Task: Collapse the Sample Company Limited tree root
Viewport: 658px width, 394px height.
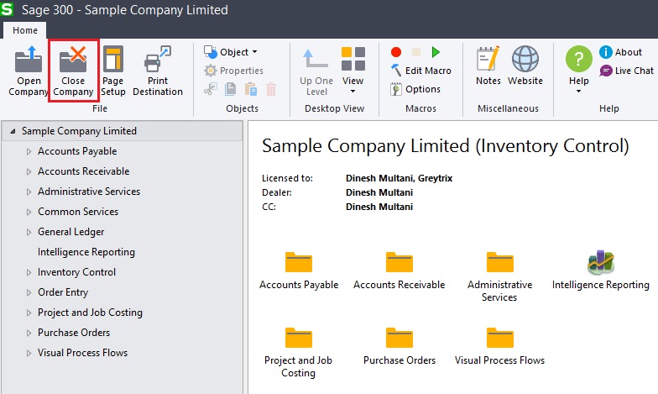Action: point(13,131)
